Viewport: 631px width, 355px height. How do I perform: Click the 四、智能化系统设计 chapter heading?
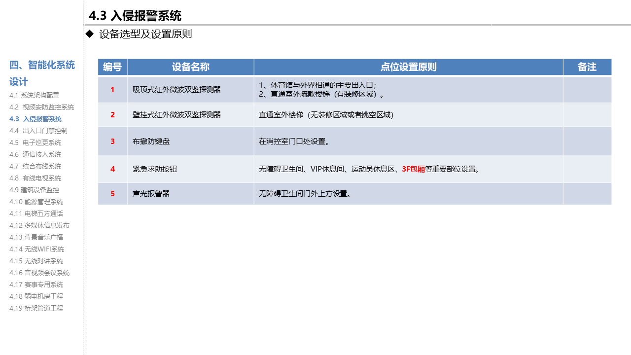click(x=42, y=73)
